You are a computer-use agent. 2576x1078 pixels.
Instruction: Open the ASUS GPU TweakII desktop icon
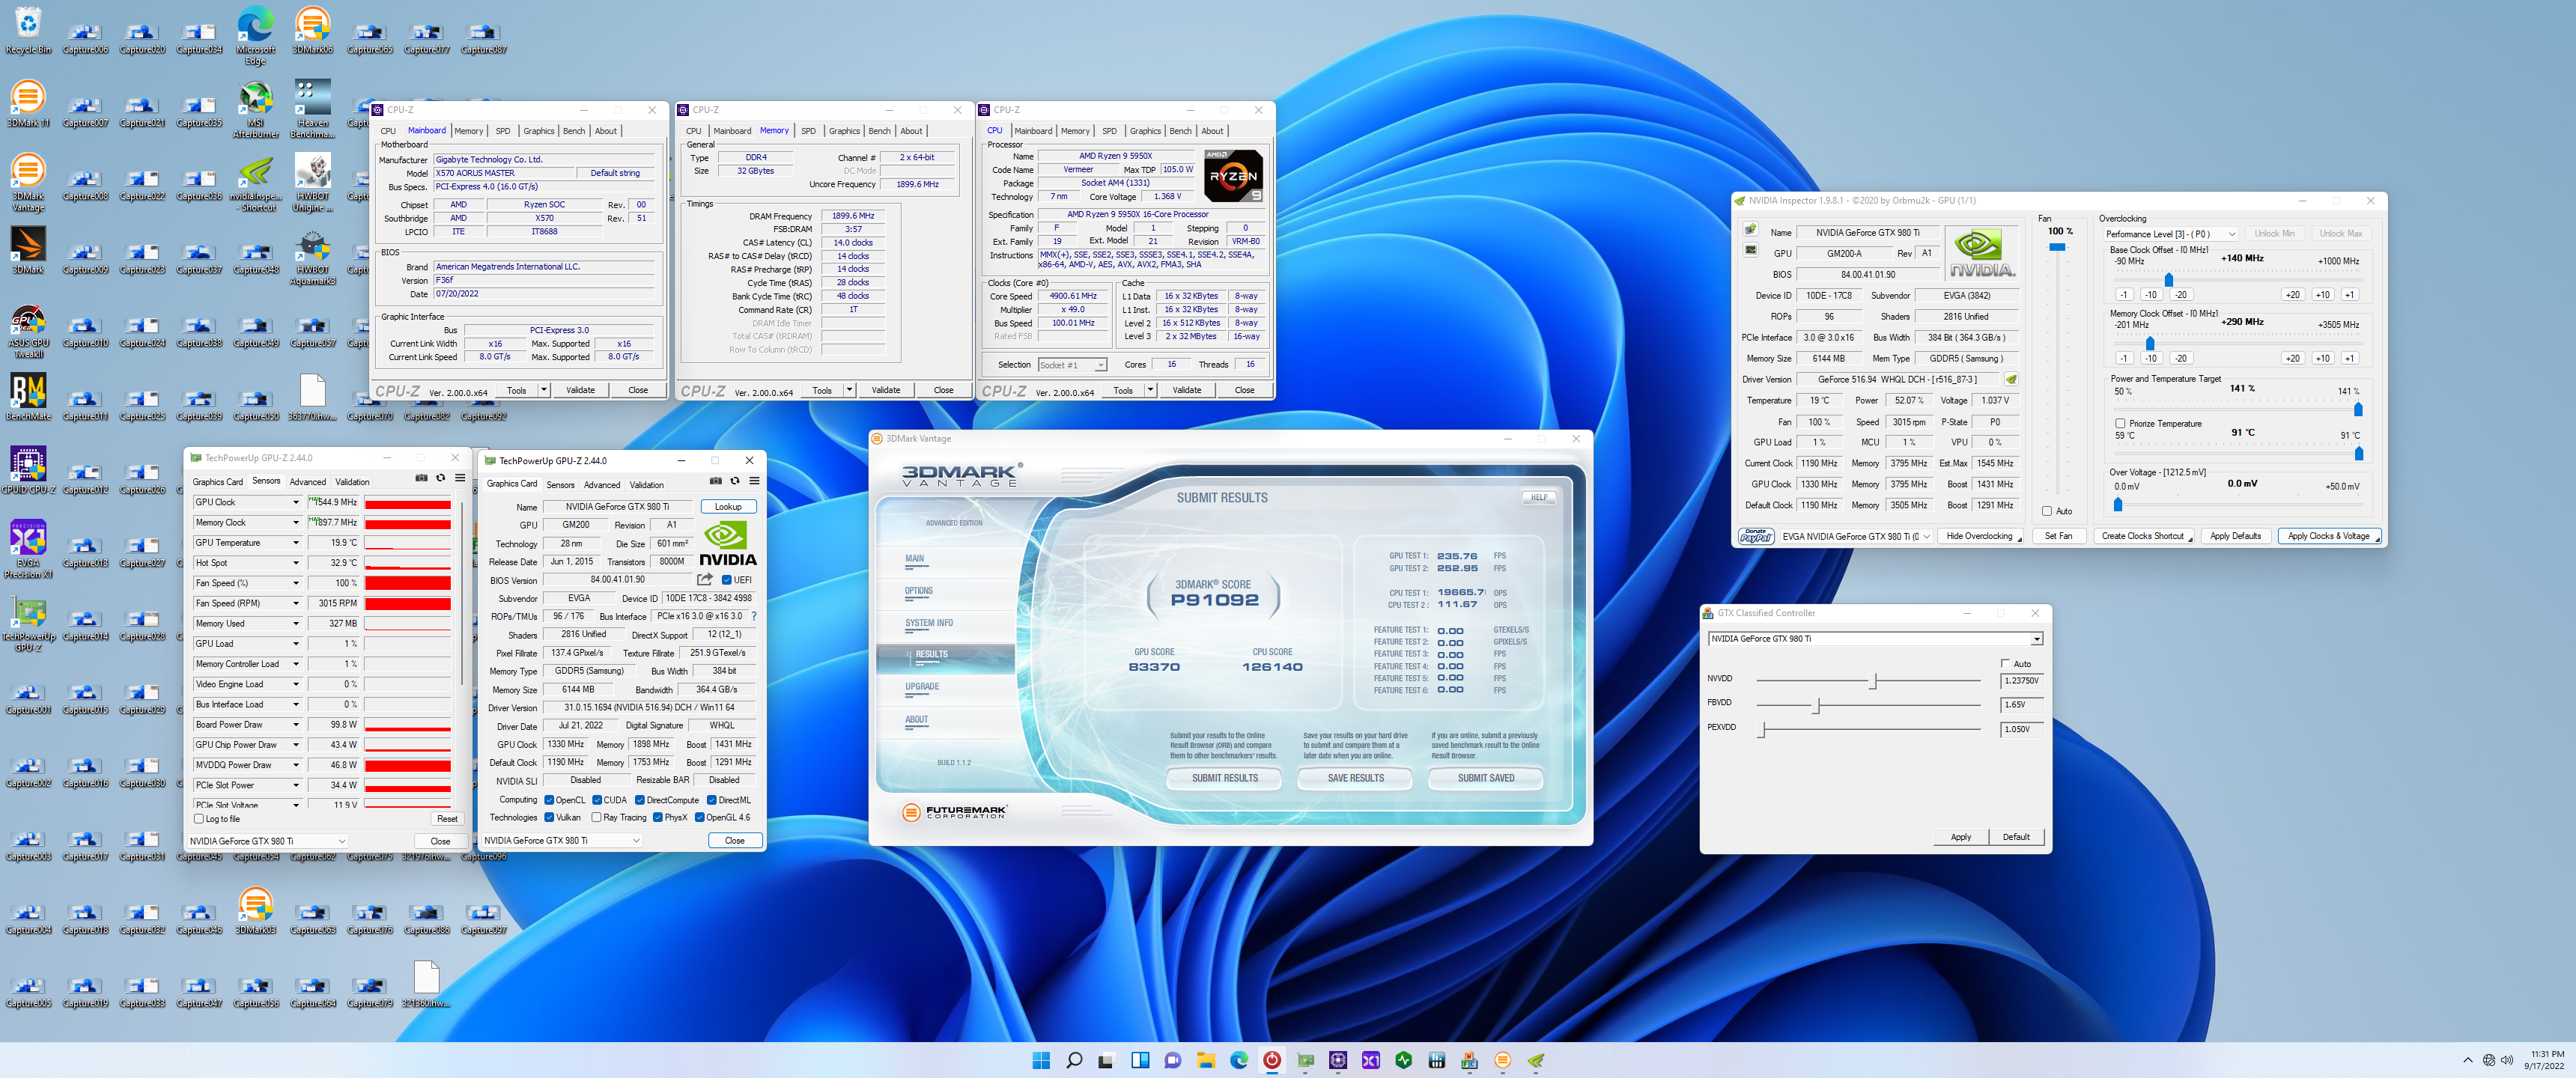(x=28, y=331)
